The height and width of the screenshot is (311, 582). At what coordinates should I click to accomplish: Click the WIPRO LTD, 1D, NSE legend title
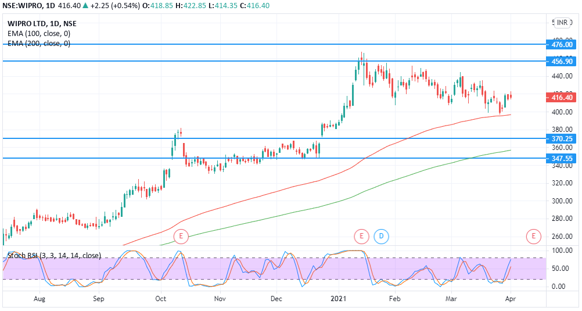[x=42, y=24]
